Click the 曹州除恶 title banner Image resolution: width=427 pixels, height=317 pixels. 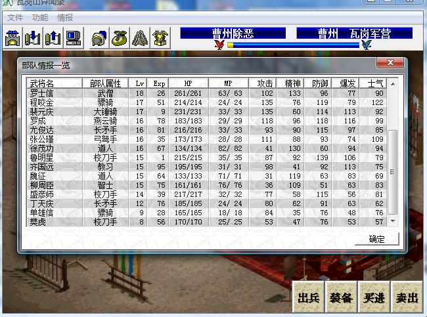[x=233, y=33]
